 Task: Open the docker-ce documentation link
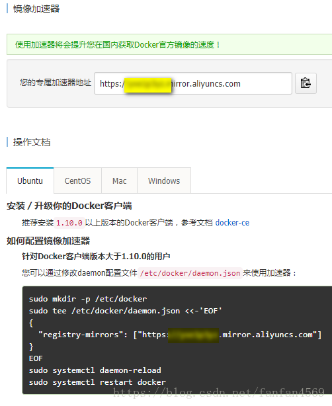pyautogui.click(x=232, y=223)
